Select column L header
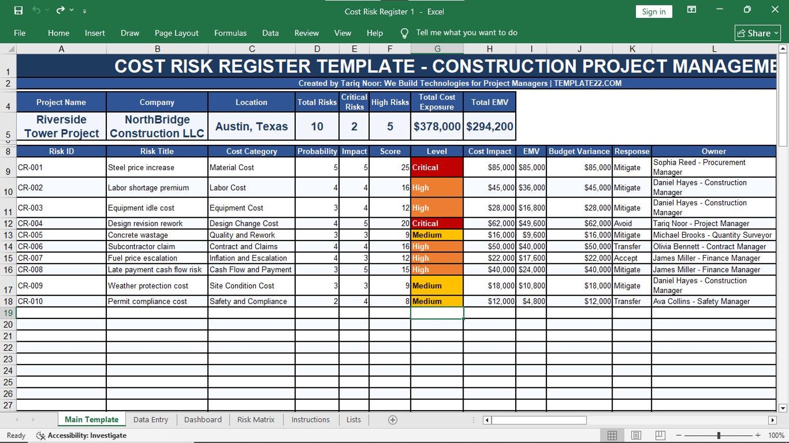The image size is (789, 443). (x=714, y=49)
